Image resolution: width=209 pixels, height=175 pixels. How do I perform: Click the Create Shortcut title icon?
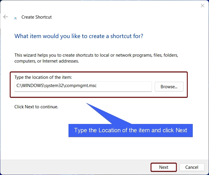[x=15, y=18]
